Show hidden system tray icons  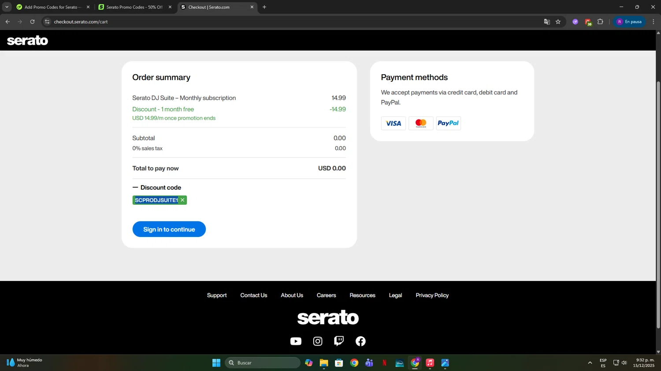590,363
